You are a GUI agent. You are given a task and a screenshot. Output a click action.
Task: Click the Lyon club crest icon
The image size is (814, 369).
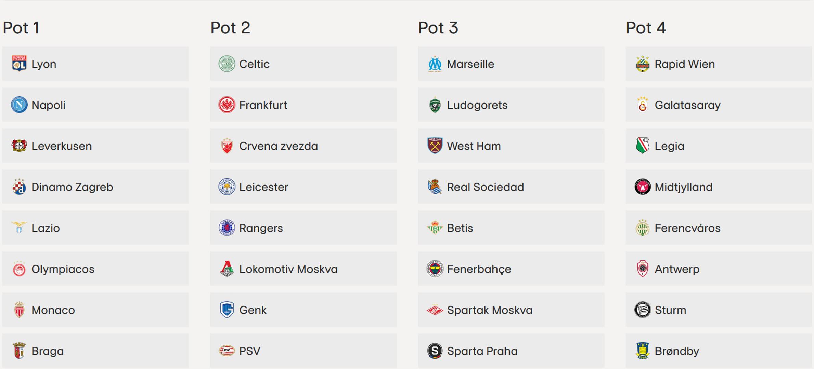(19, 64)
